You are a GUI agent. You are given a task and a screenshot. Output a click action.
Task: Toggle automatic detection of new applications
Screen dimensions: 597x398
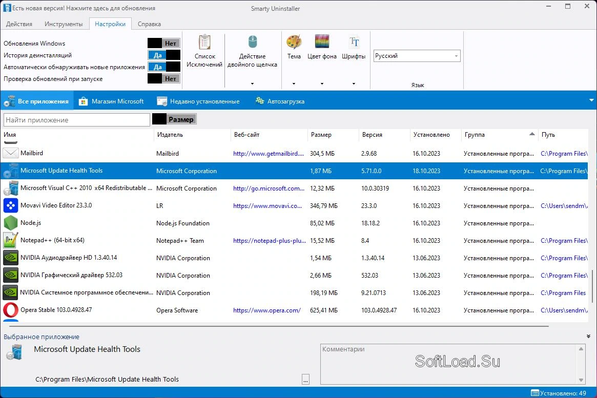point(163,67)
